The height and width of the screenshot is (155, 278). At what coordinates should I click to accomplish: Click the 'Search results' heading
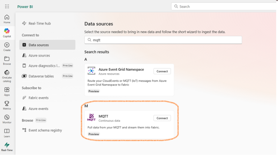(97, 52)
